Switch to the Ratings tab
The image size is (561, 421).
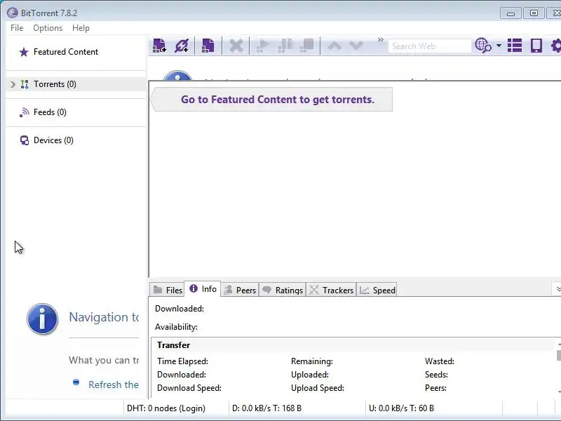click(x=283, y=290)
